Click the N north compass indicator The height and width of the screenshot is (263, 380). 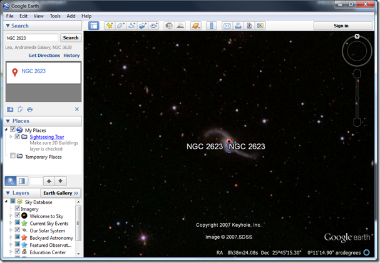pos(357,36)
